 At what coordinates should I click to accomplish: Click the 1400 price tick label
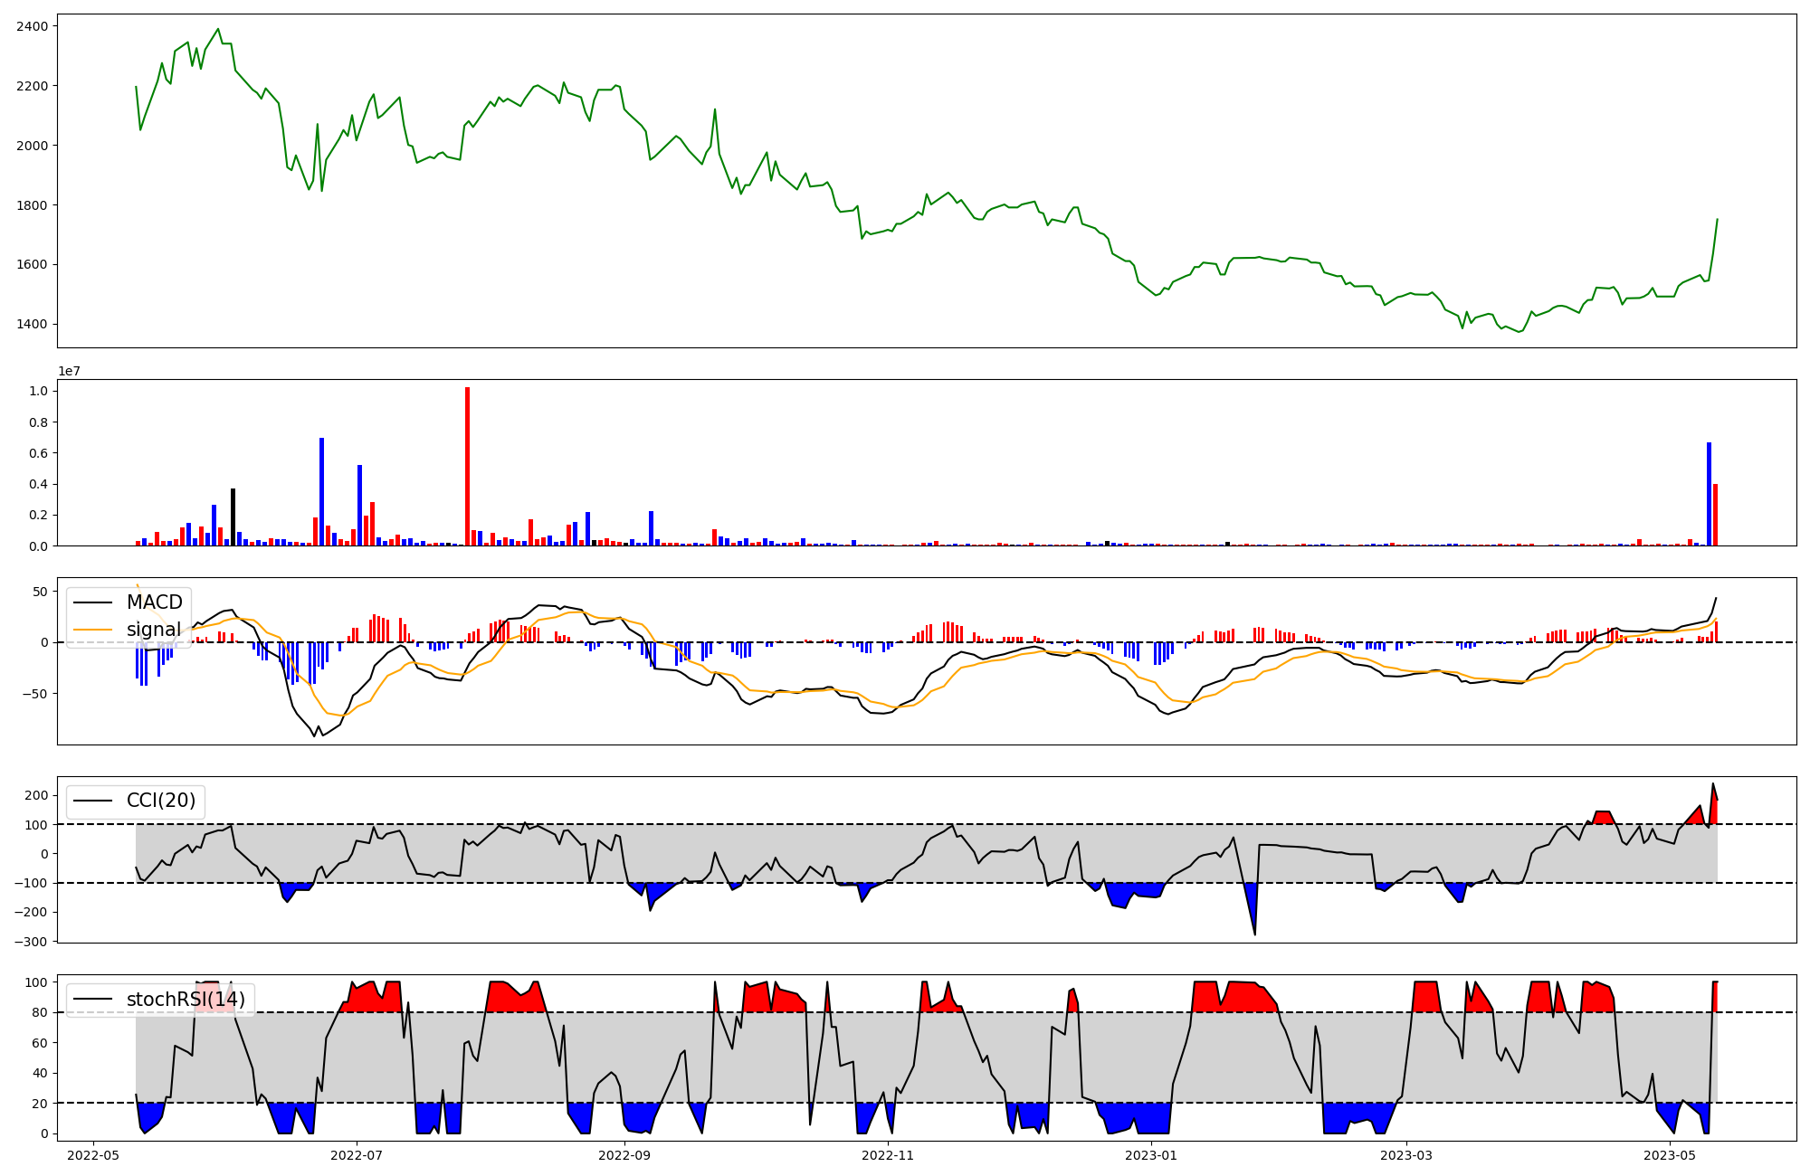click(x=32, y=324)
